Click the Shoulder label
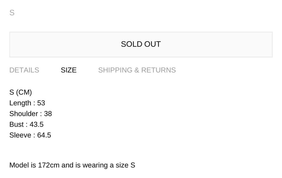This screenshot has height=178, width=282. point(24,114)
